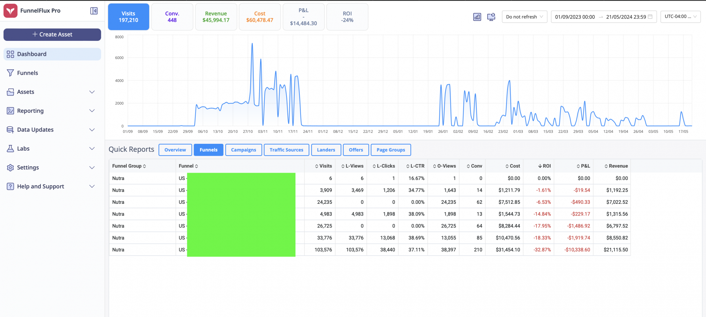
Task: Select the Revenue metric card
Action: [x=216, y=17]
